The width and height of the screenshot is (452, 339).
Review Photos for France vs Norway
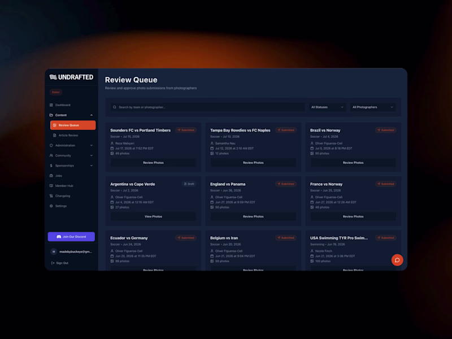353,216
